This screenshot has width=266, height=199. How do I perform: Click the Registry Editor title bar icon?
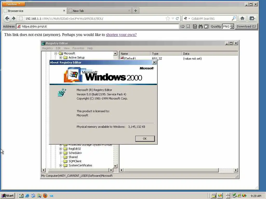[43, 43]
